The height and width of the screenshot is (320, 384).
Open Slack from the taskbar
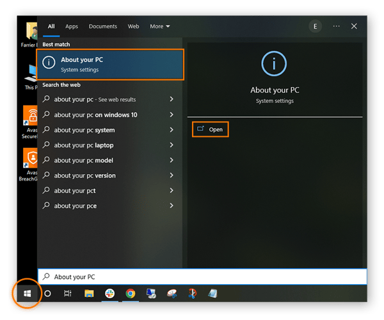pos(109,293)
